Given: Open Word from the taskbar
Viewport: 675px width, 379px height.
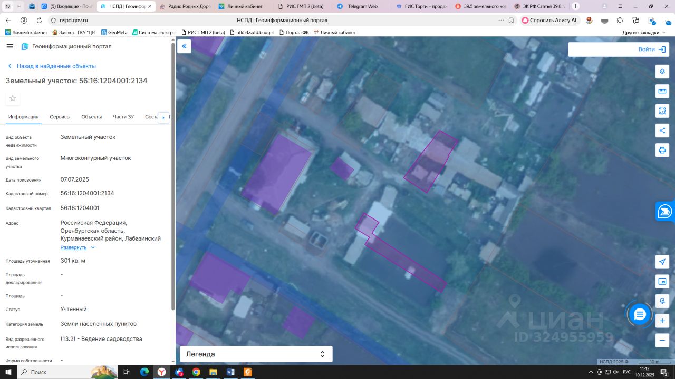Looking at the screenshot, I should tap(230, 372).
